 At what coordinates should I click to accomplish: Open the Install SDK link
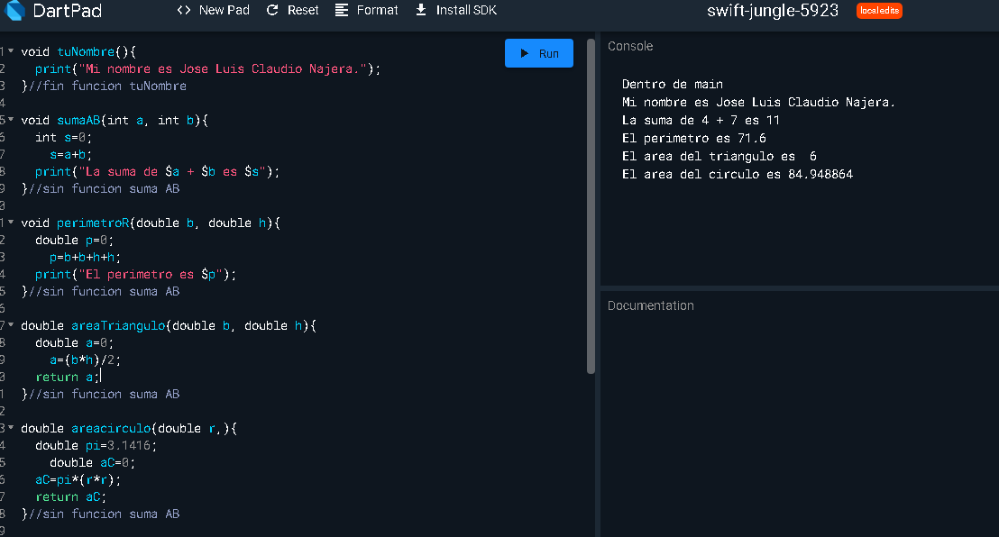pos(456,10)
